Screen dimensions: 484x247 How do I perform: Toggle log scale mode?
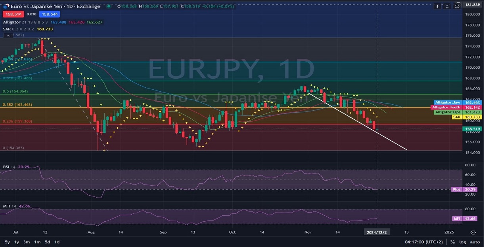(463, 242)
